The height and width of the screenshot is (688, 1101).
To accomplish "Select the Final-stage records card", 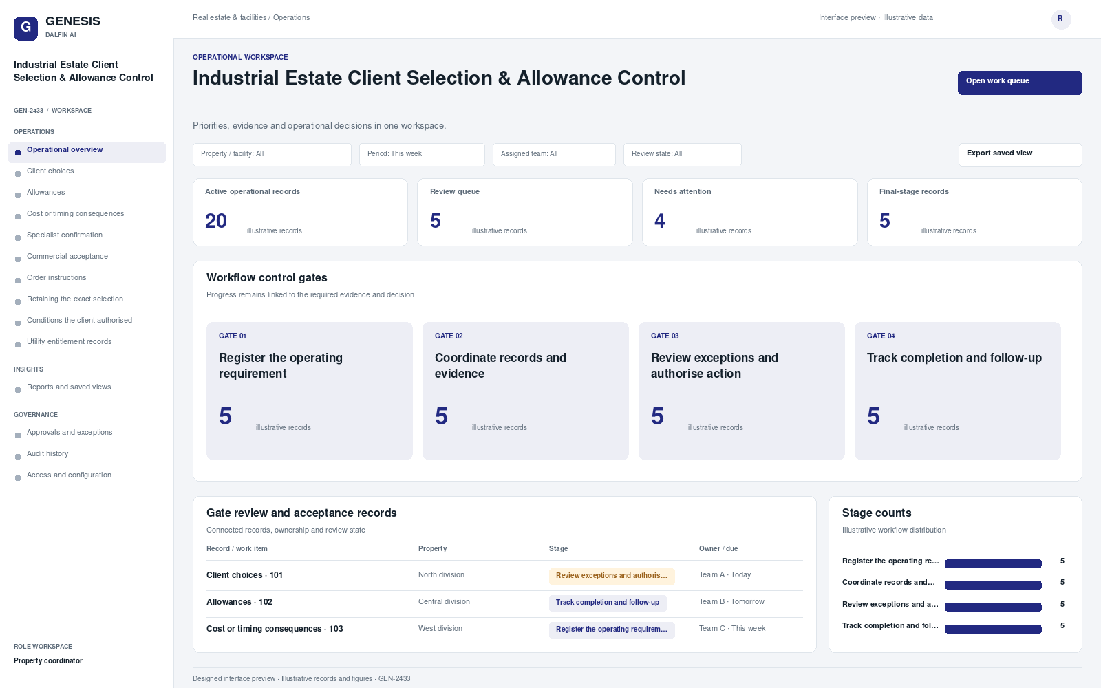I will coord(974,212).
